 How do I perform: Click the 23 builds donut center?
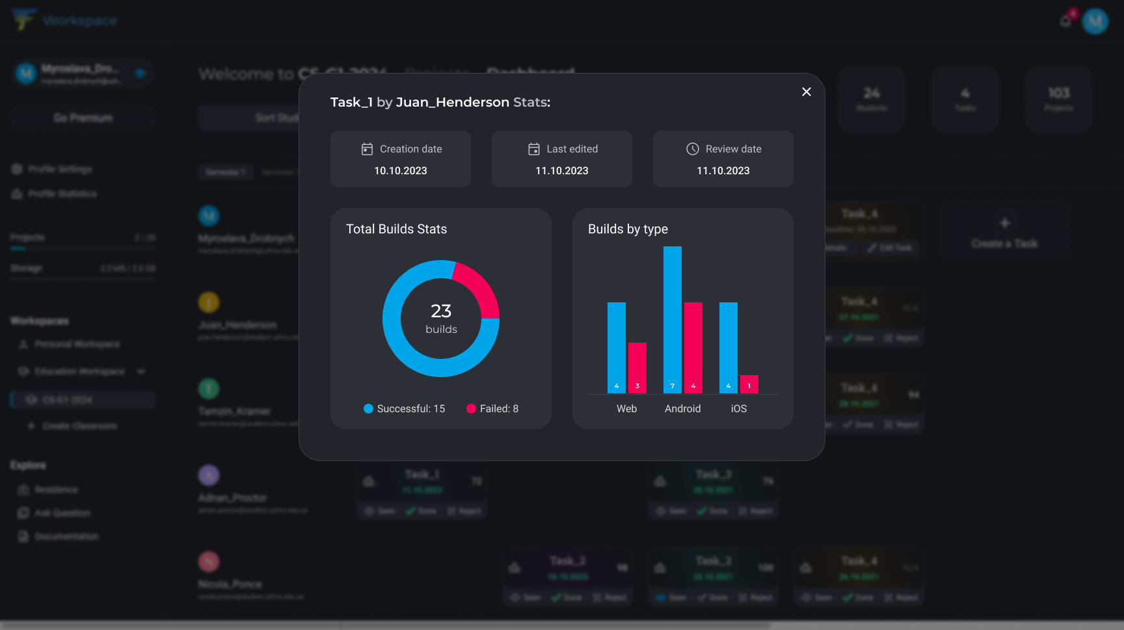coord(441,319)
